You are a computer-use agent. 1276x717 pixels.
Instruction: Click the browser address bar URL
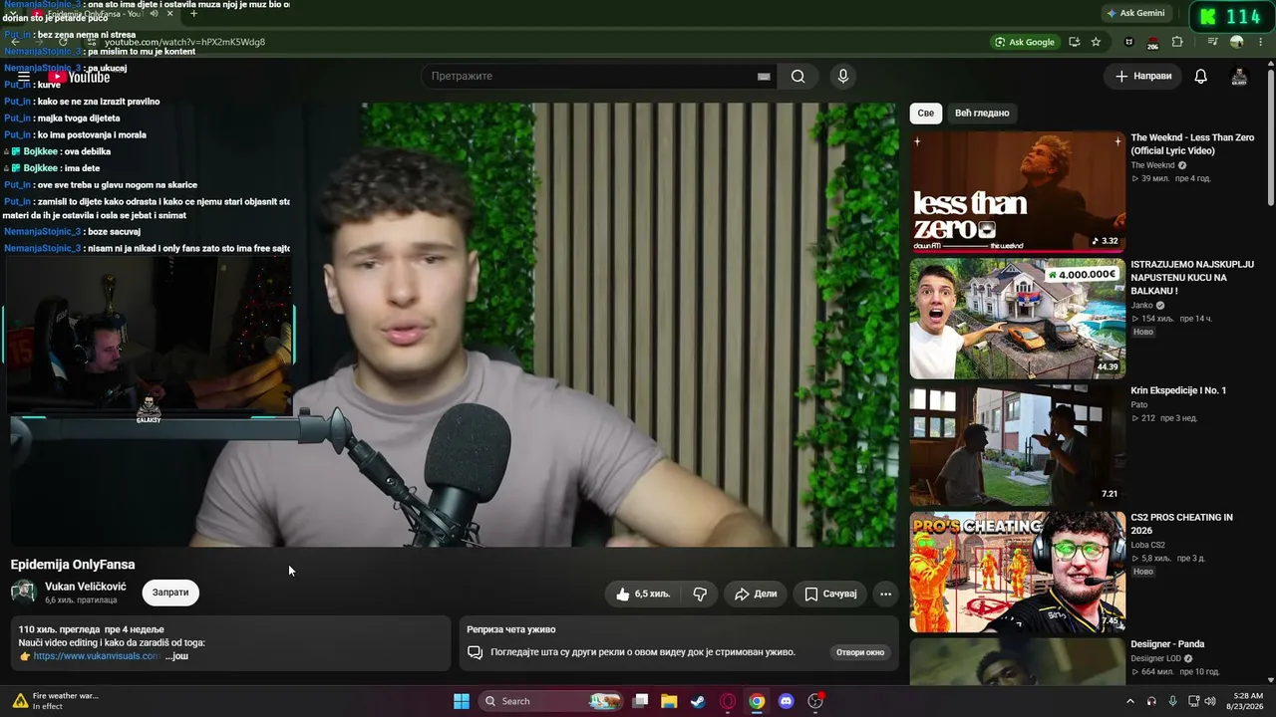coord(185,42)
